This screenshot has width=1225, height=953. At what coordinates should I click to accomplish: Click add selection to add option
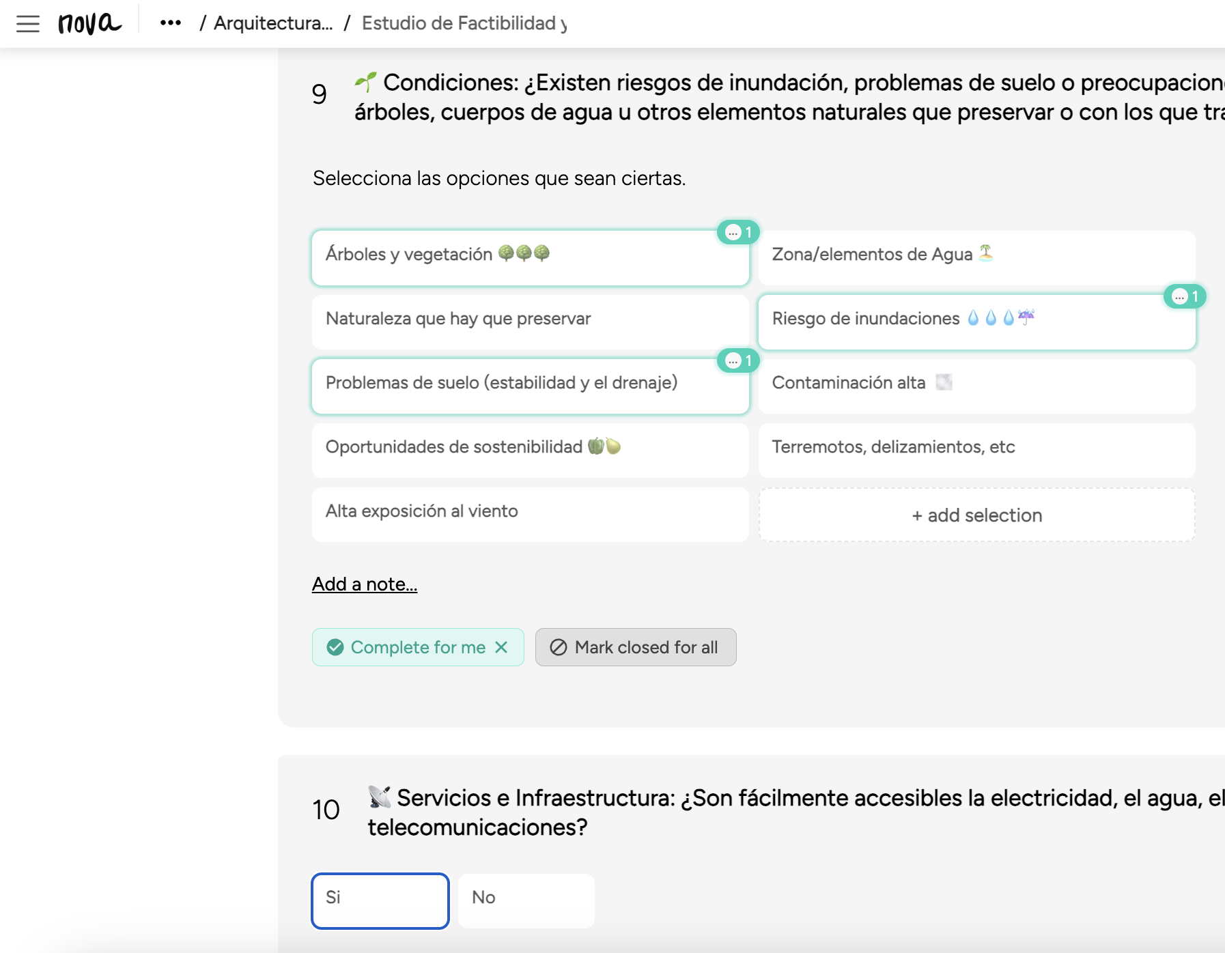[x=976, y=515]
